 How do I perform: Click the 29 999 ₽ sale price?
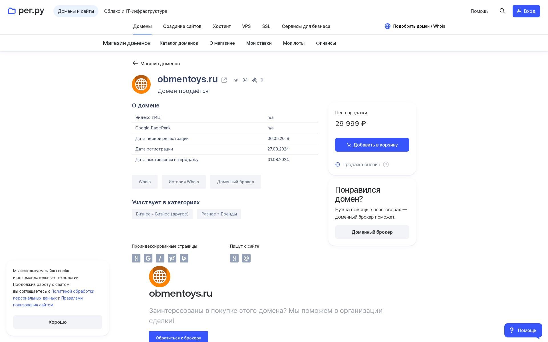(350, 124)
